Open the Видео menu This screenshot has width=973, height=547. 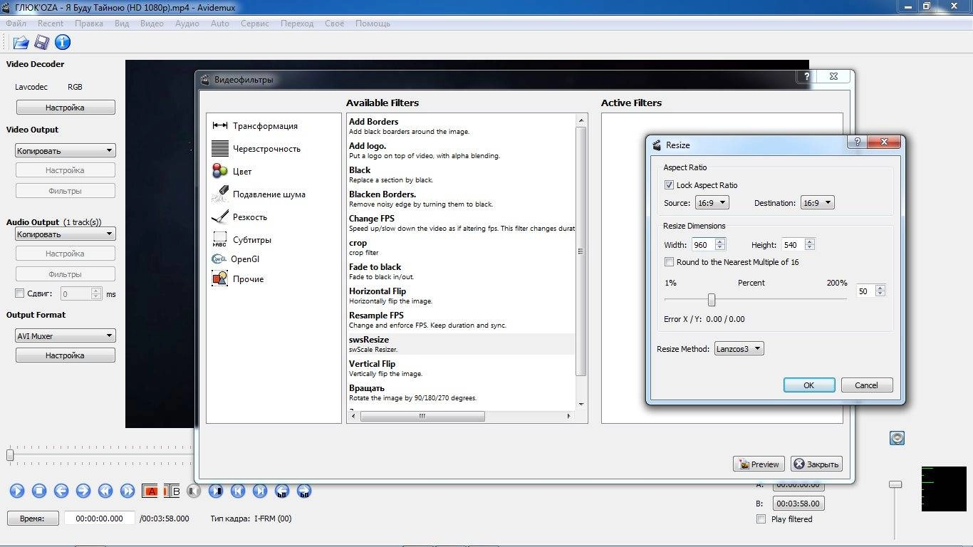tap(152, 24)
